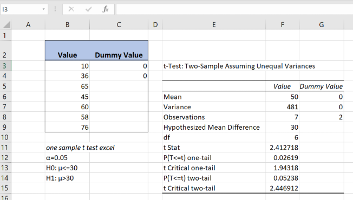Click into the formula bar input
The height and width of the screenshot is (200, 353).
234,9
